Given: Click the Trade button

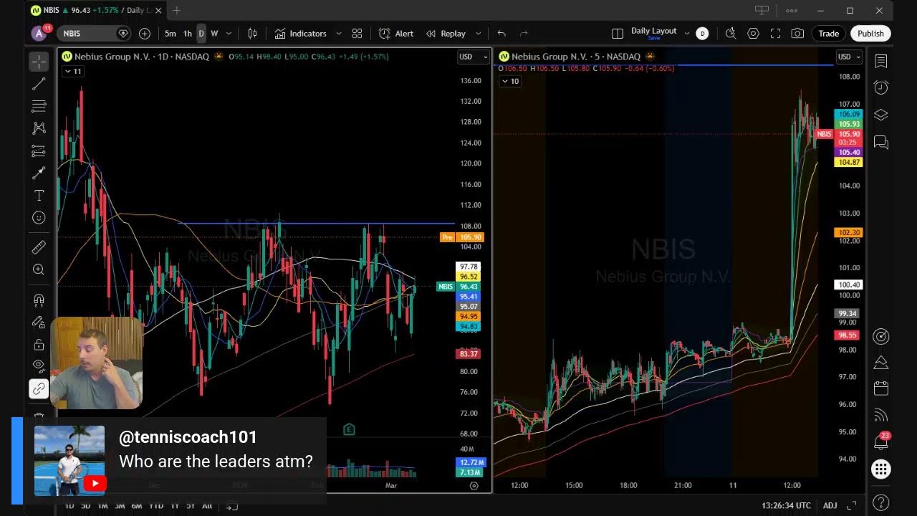Looking at the screenshot, I should [829, 34].
